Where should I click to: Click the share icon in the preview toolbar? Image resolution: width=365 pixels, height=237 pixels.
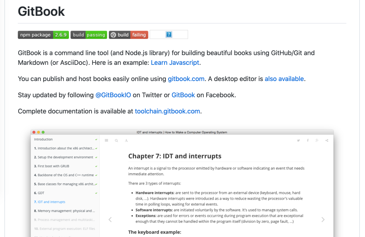click(x=327, y=140)
